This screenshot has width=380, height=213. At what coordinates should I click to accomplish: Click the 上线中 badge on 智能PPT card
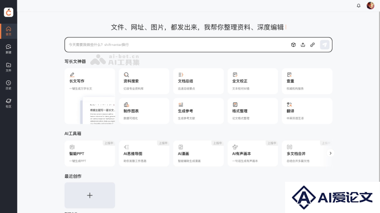click(x=109, y=143)
